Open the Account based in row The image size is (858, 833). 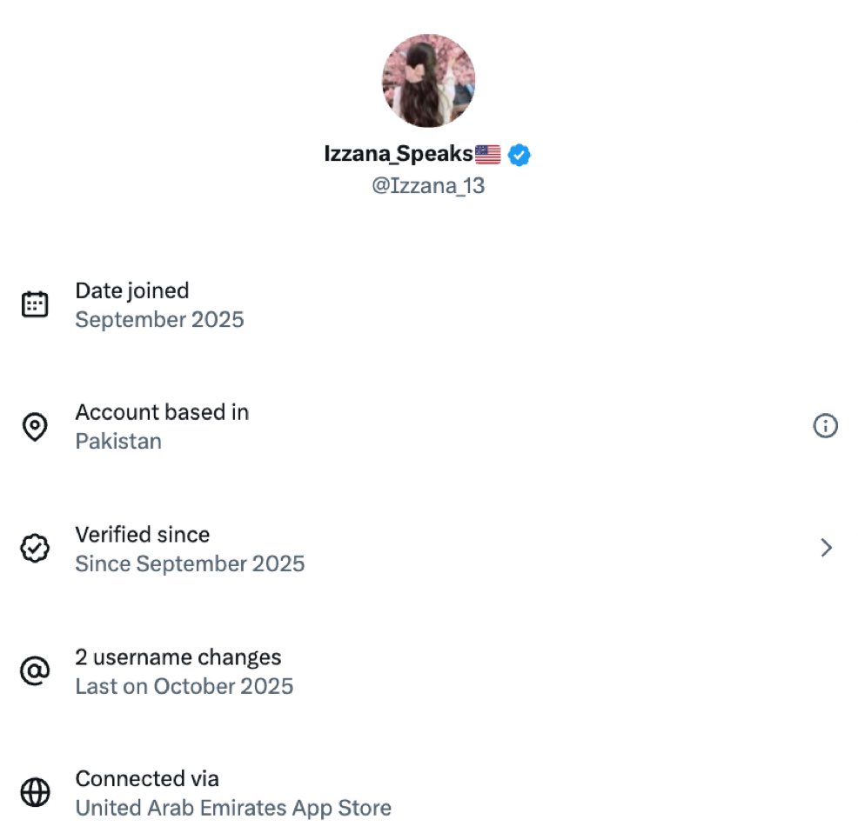pos(162,412)
